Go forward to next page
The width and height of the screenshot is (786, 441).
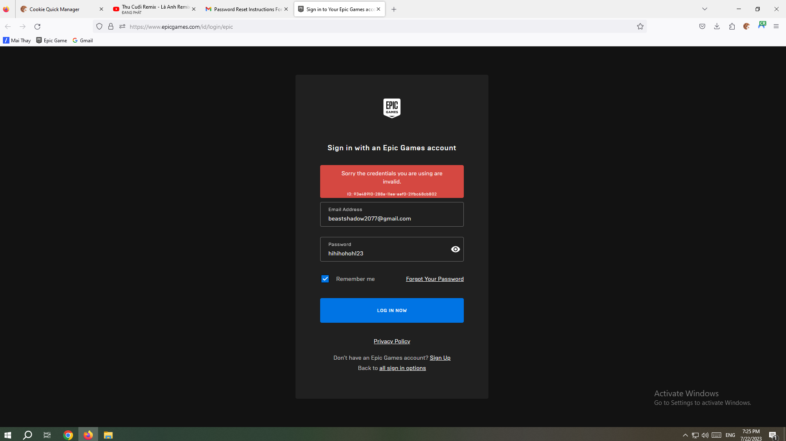(x=23, y=27)
